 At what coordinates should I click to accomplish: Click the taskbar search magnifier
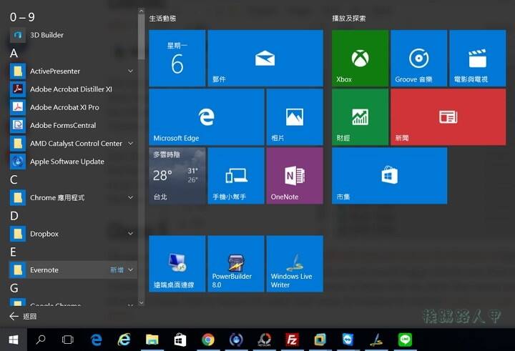(x=41, y=340)
